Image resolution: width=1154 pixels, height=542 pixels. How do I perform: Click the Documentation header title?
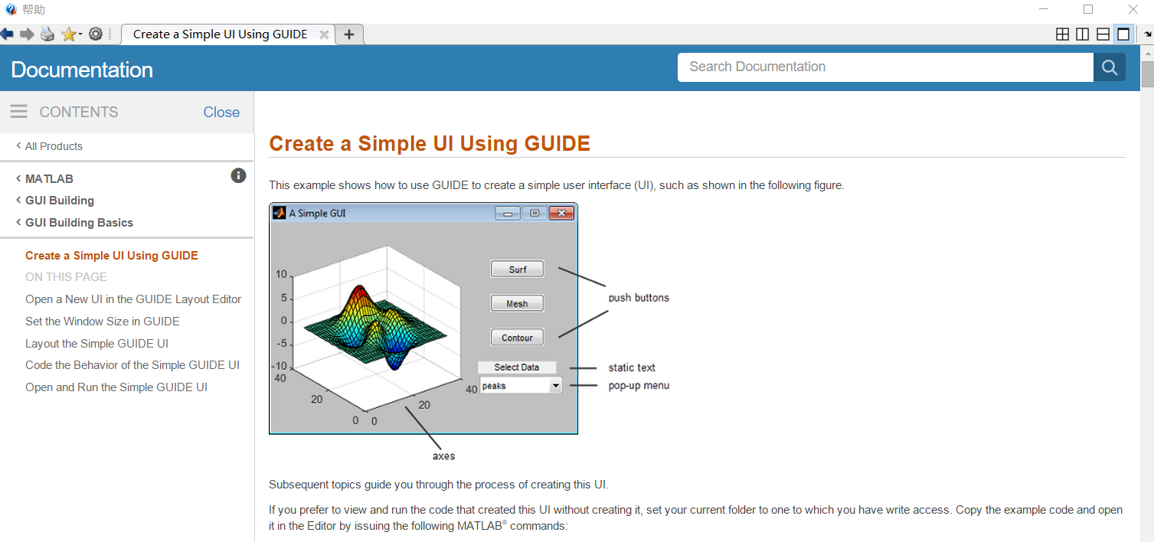click(x=82, y=70)
